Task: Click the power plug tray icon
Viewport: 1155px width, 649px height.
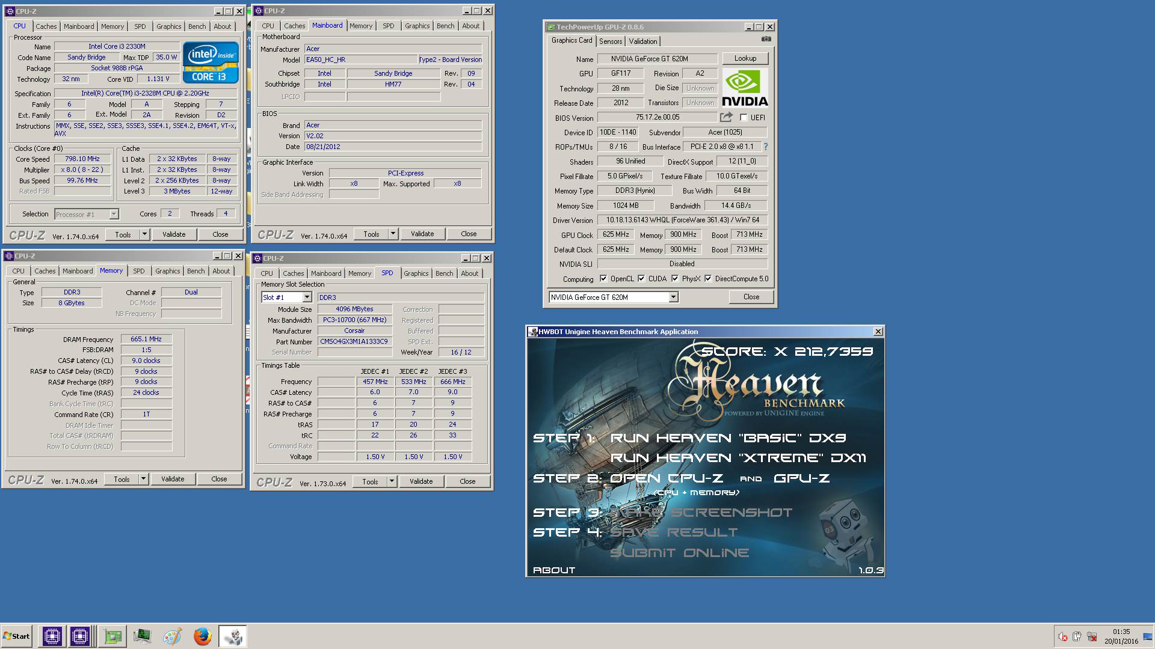Action: [x=1077, y=636]
